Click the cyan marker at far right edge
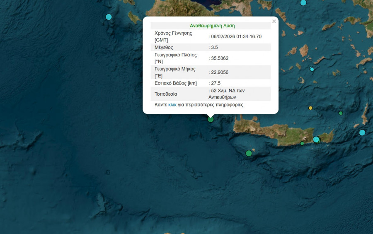373x234 pixels. (x=362, y=133)
